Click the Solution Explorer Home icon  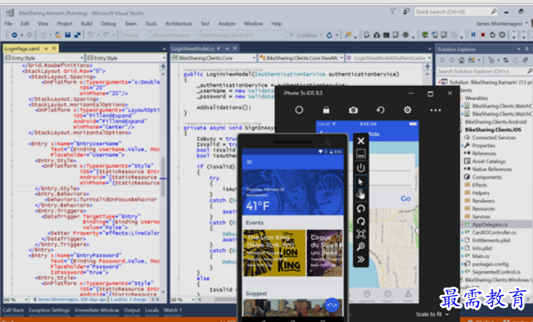(461, 60)
